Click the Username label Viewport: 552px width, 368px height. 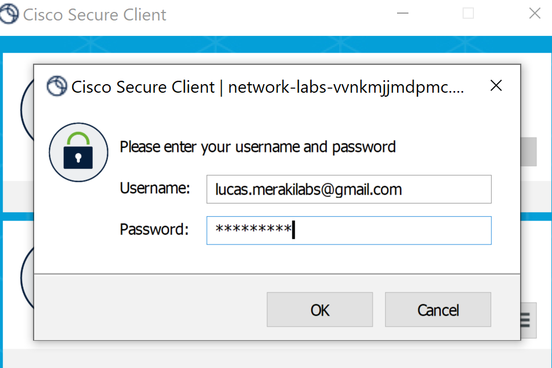(155, 188)
